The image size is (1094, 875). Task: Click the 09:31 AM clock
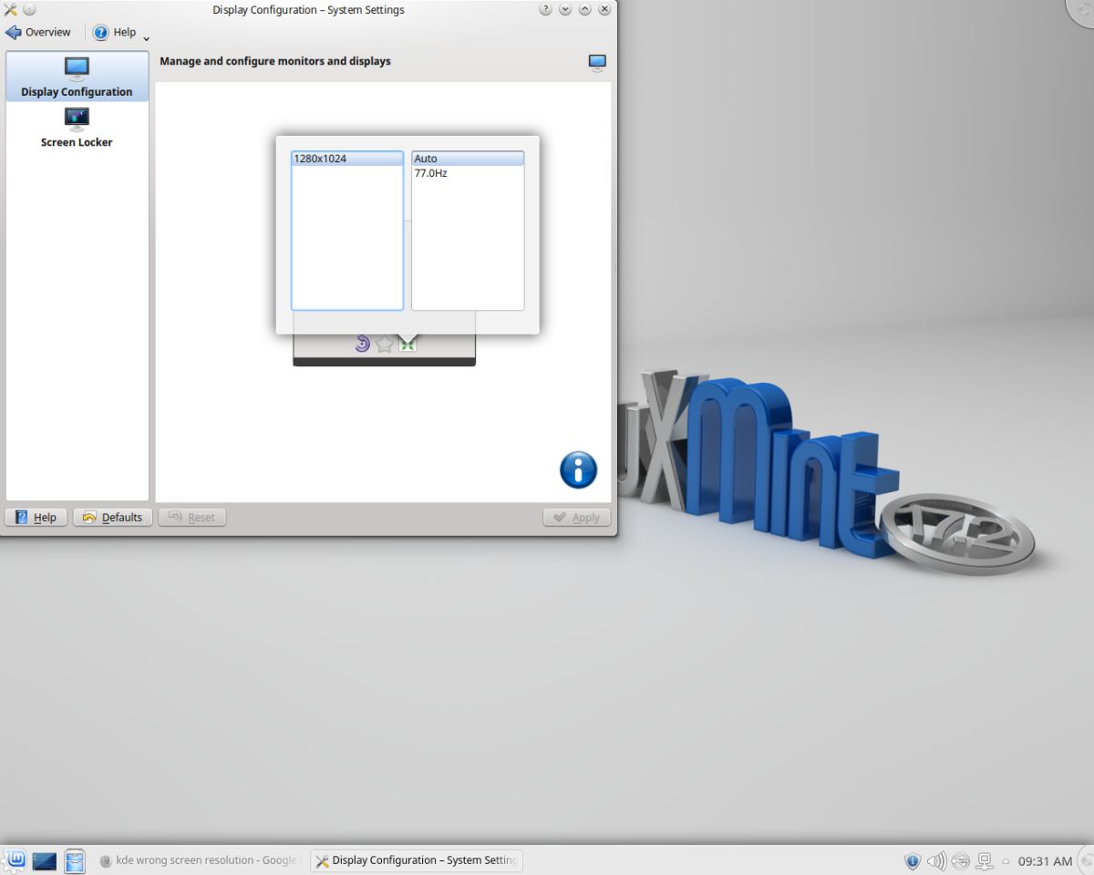click(1046, 860)
